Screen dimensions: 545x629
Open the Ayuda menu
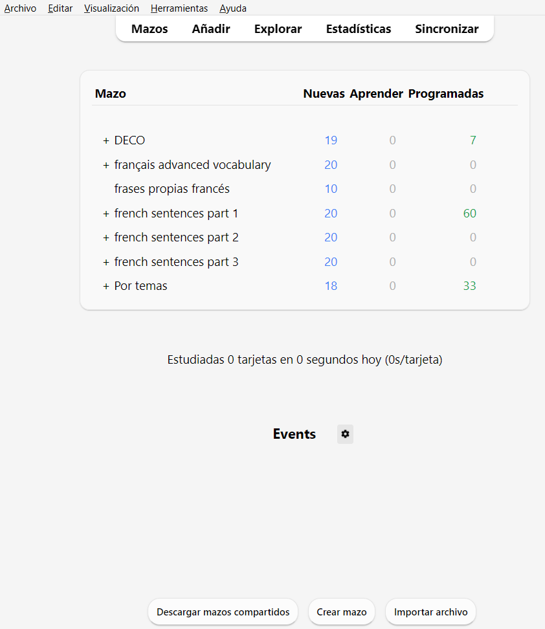pyautogui.click(x=232, y=8)
